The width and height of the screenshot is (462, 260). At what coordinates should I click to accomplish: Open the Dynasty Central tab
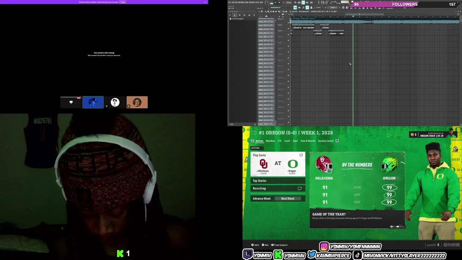pyautogui.click(x=326, y=141)
